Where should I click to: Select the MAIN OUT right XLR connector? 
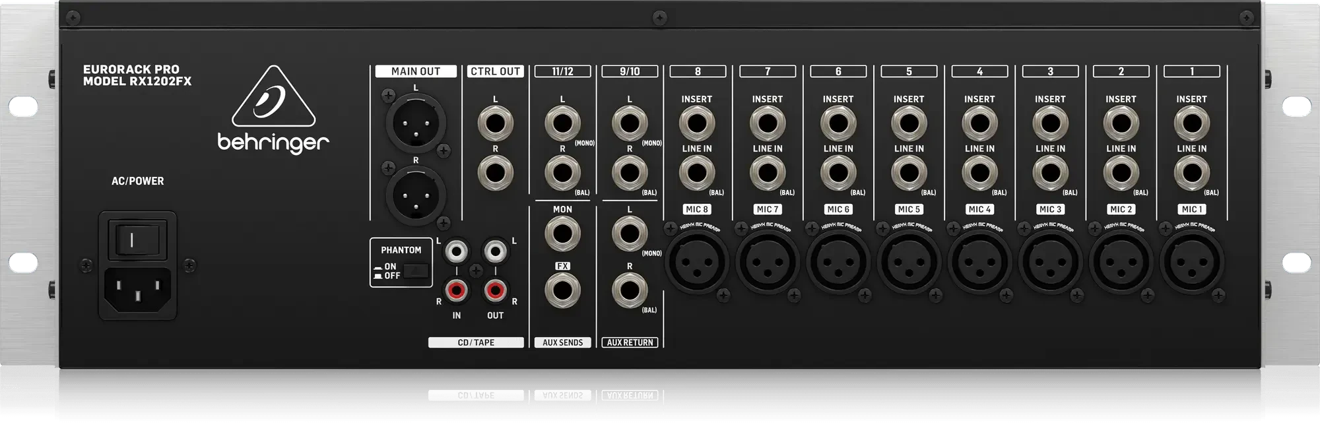pyautogui.click(x=416, y=196)
